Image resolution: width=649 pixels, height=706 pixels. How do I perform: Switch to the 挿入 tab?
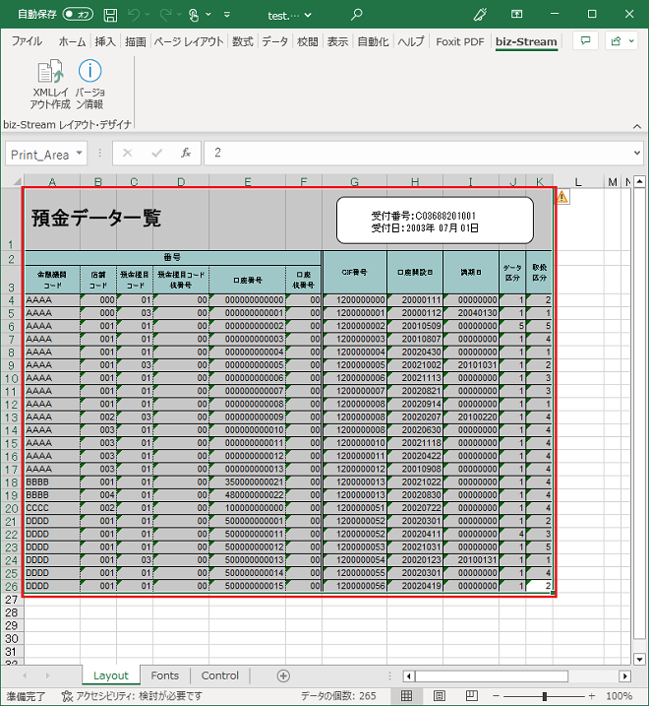pos(105,41)
